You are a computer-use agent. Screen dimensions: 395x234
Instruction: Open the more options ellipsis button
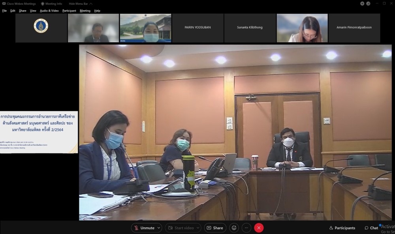click(x=246, y=228)
